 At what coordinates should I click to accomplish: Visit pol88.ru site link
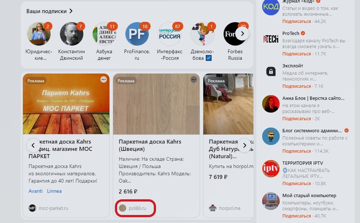click(137, 208)
